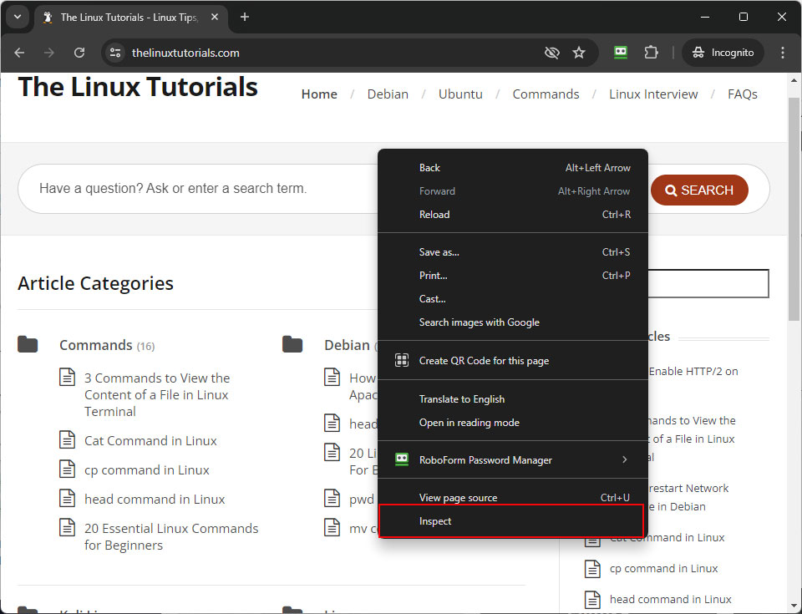The width and height of the screenshot is (802, 614).
Task: Choose Forward in context menu
Action: coord(513,191)
